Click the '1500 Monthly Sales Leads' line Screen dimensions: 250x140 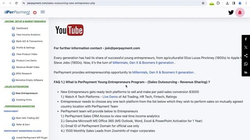pos(108,131)
